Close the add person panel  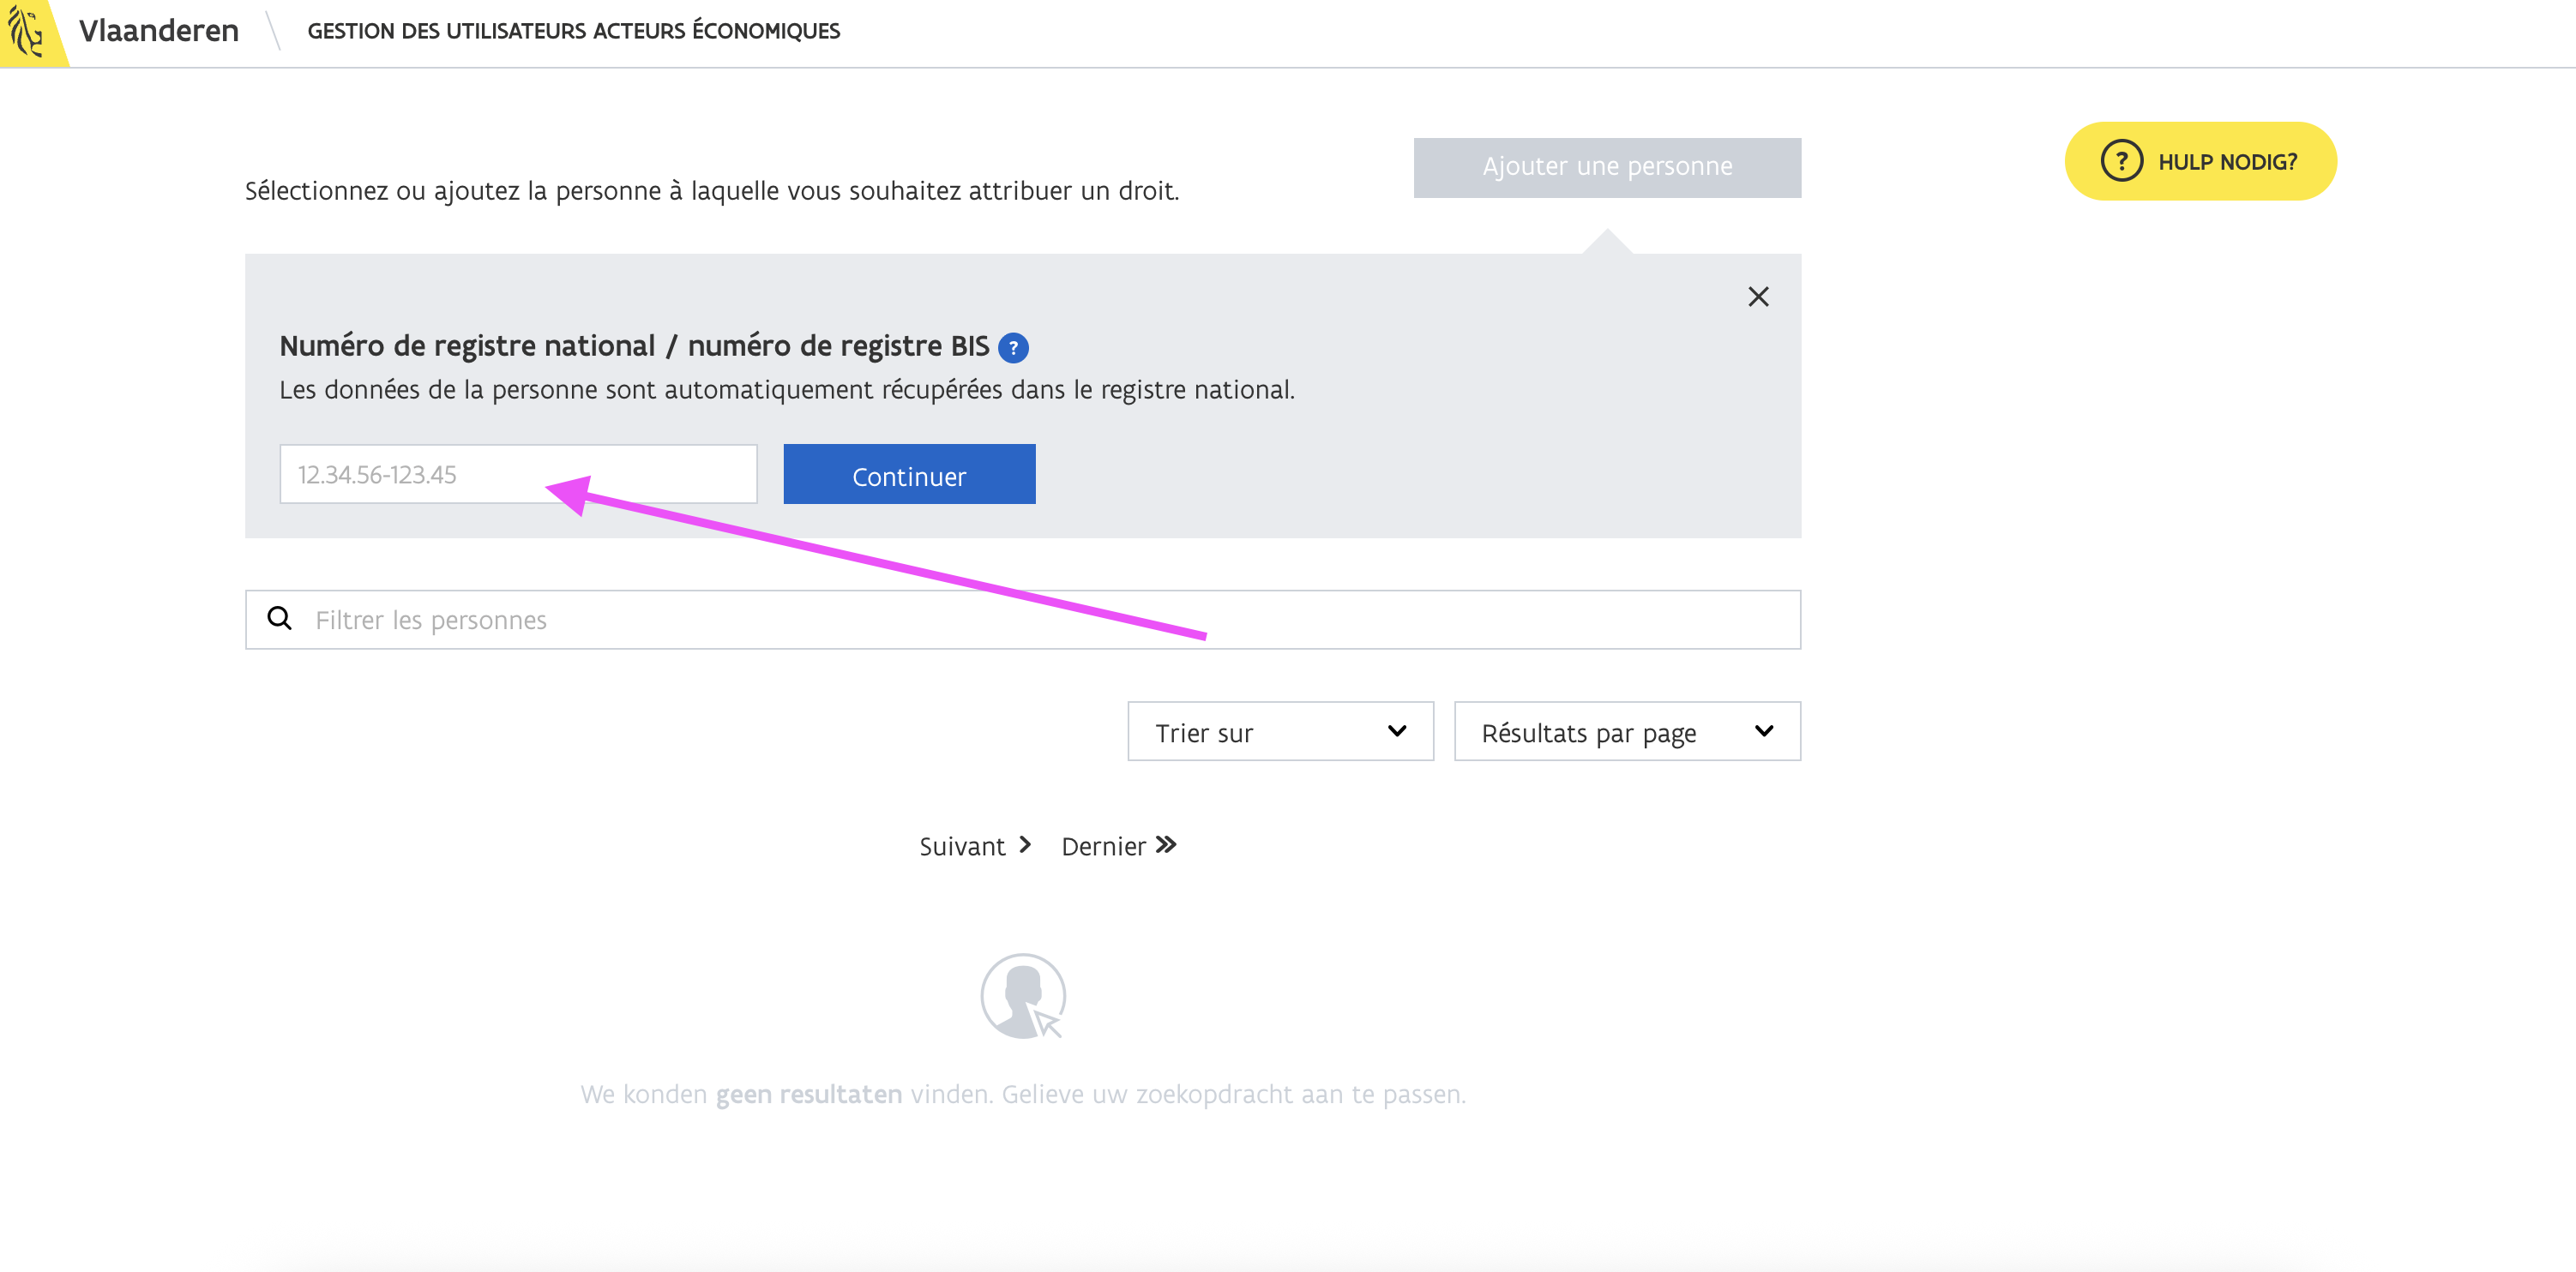click(x=1757, y=297)
